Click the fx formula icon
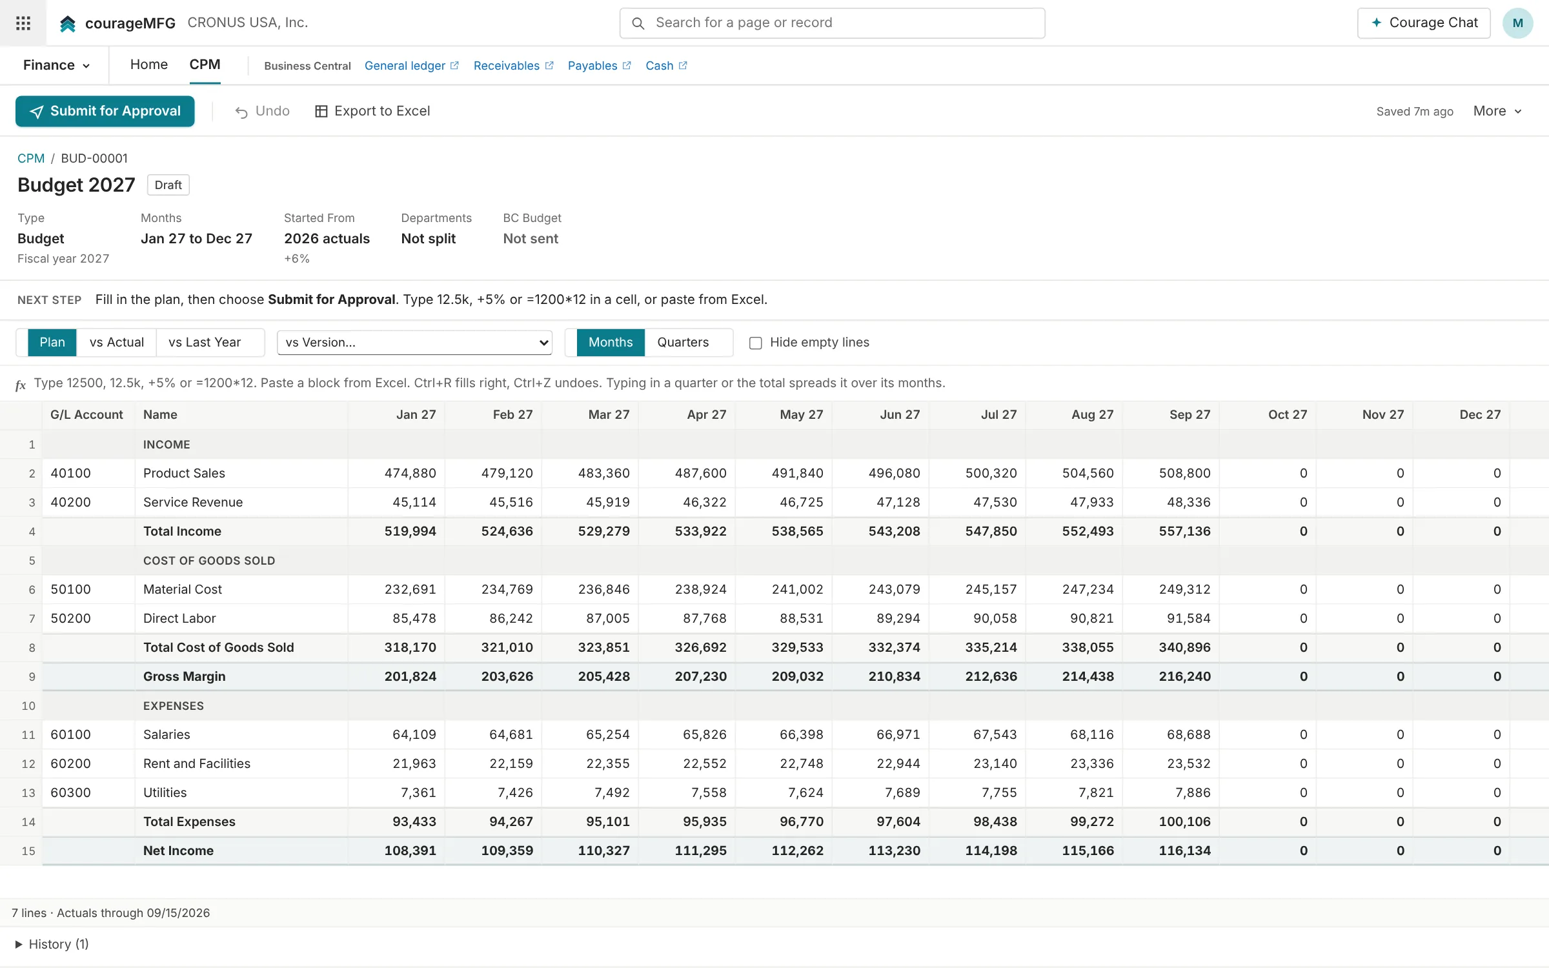The height and width of the screenshot is (968, 1549). [x=21, y=385]
